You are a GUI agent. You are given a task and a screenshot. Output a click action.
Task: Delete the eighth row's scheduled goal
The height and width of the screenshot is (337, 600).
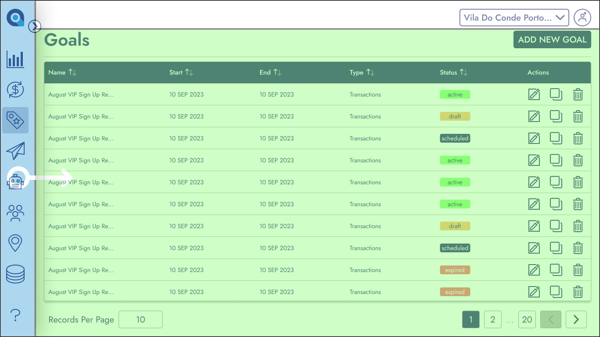(578, 248)
